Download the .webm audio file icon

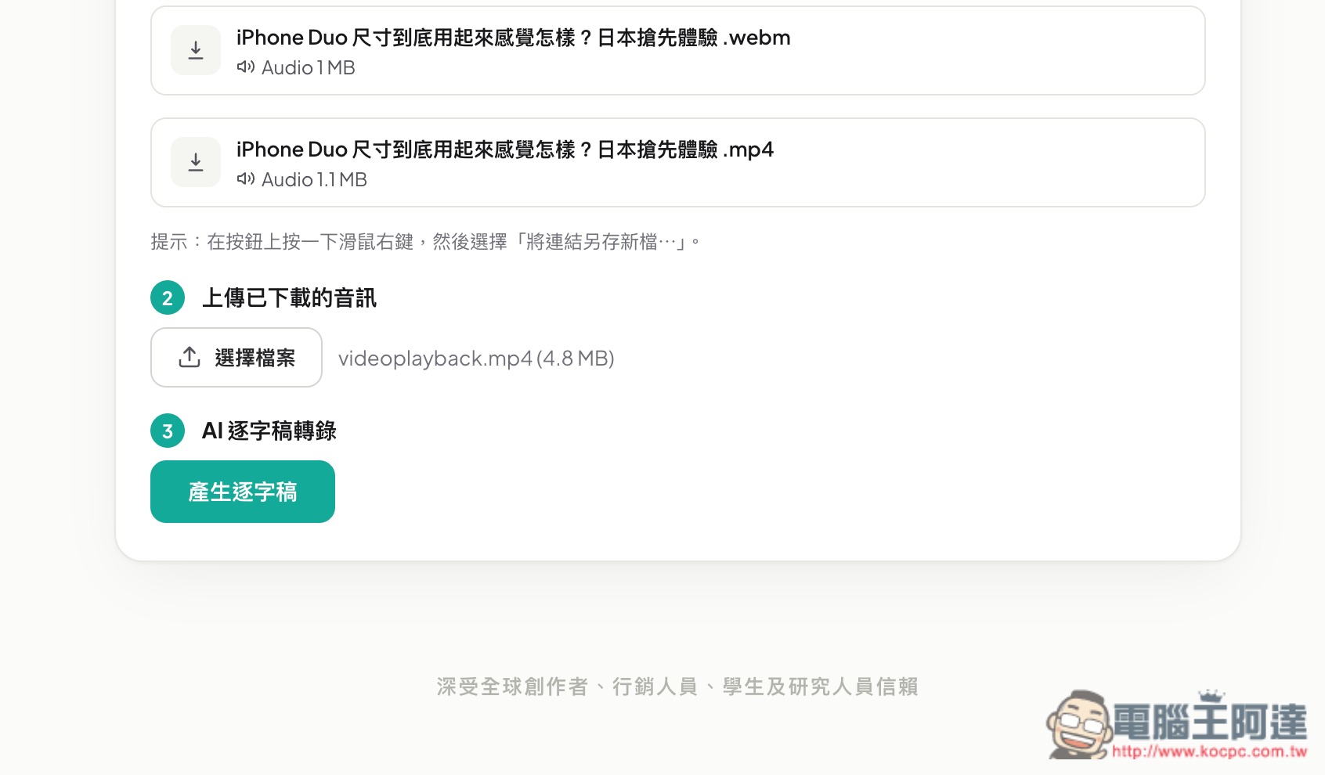point(196,50)
